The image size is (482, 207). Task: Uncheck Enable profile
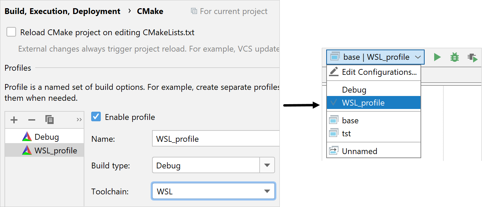pyautogui.click(x=96, y=116)
